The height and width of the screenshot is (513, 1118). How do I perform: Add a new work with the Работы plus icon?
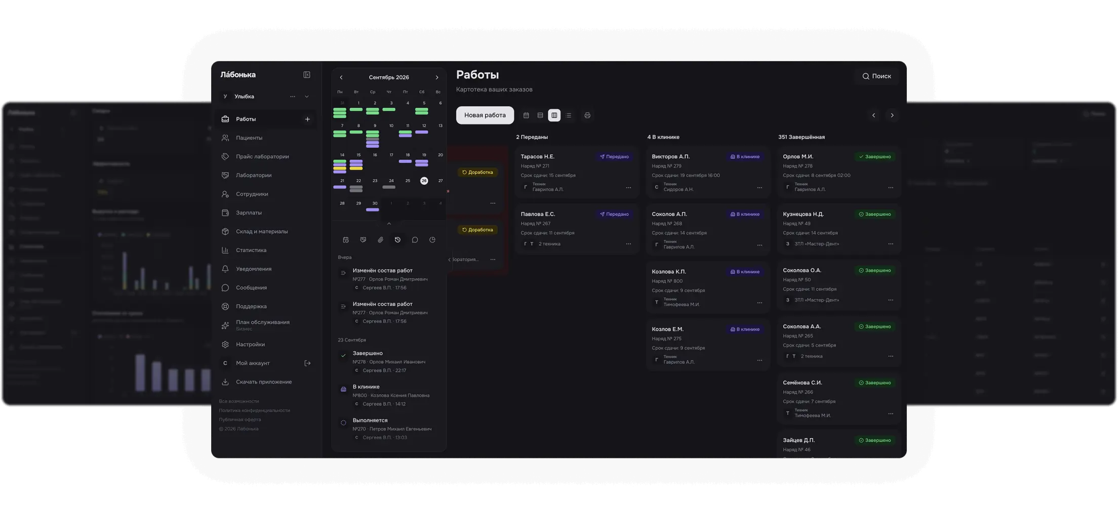tap(307, 119)
